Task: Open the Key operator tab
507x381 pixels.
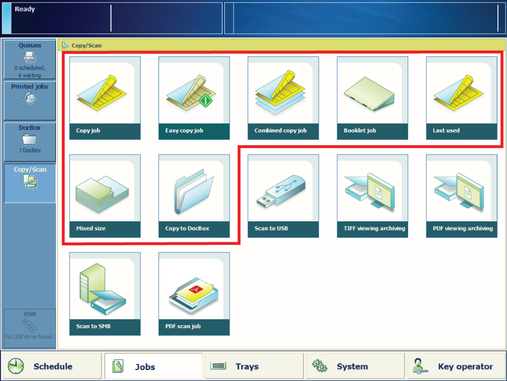Action: [456, 366]
